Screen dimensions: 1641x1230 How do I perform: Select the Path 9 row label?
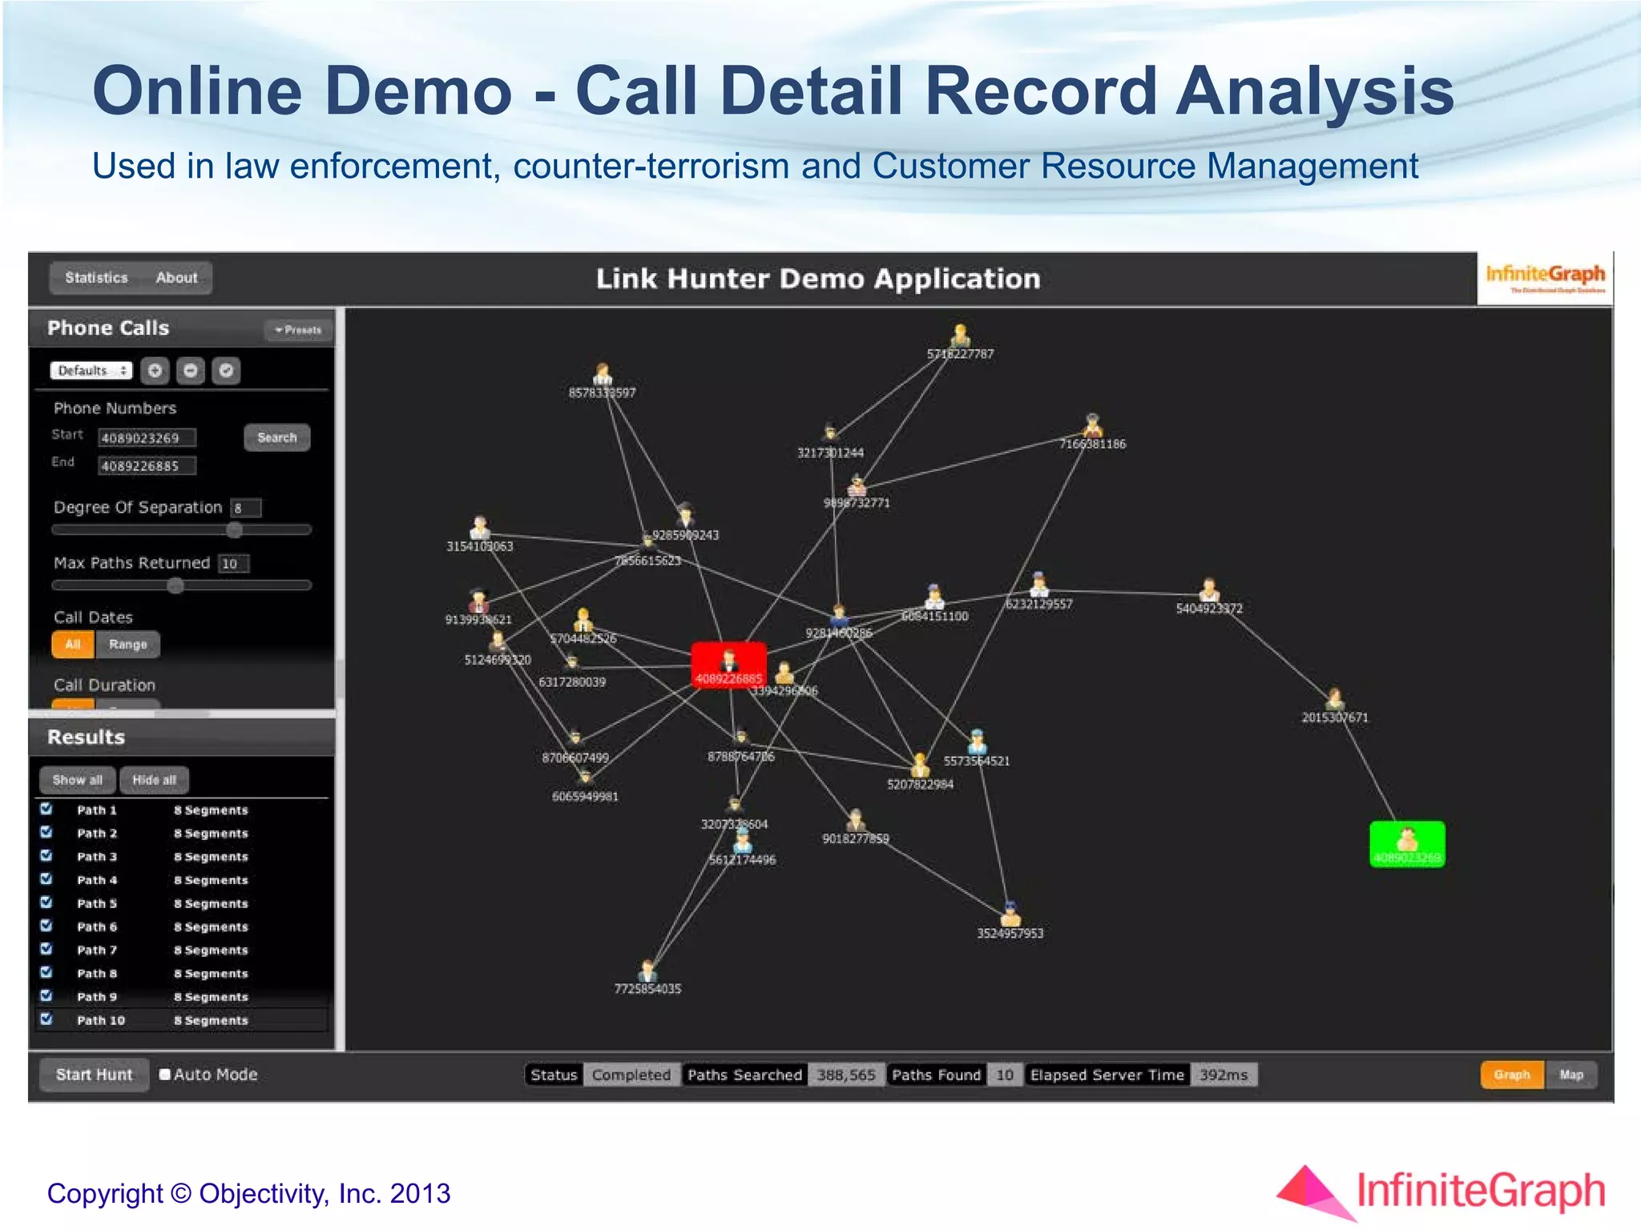pyautogui.click(x=97, y=996)
